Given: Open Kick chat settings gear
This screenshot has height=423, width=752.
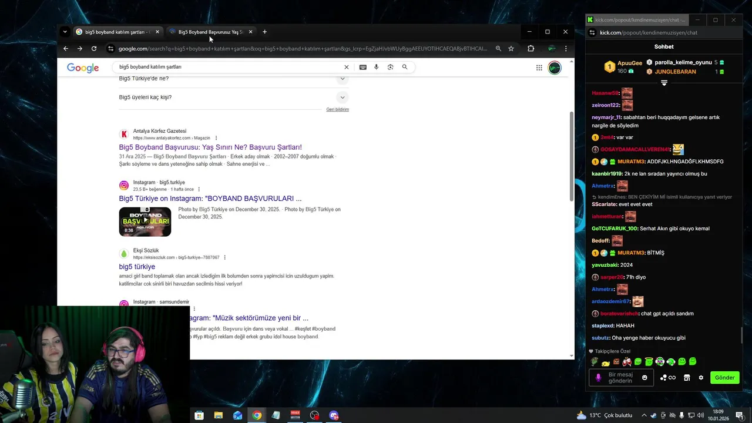Looking at the screenshot, I should 701,378.
